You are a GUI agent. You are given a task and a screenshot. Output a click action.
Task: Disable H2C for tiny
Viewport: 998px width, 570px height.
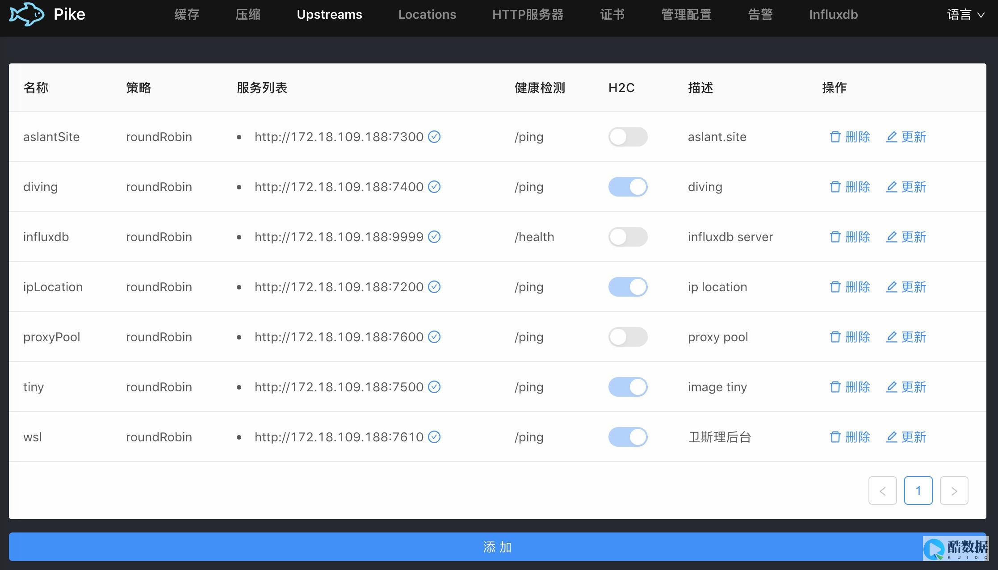(x=628, y=387)
